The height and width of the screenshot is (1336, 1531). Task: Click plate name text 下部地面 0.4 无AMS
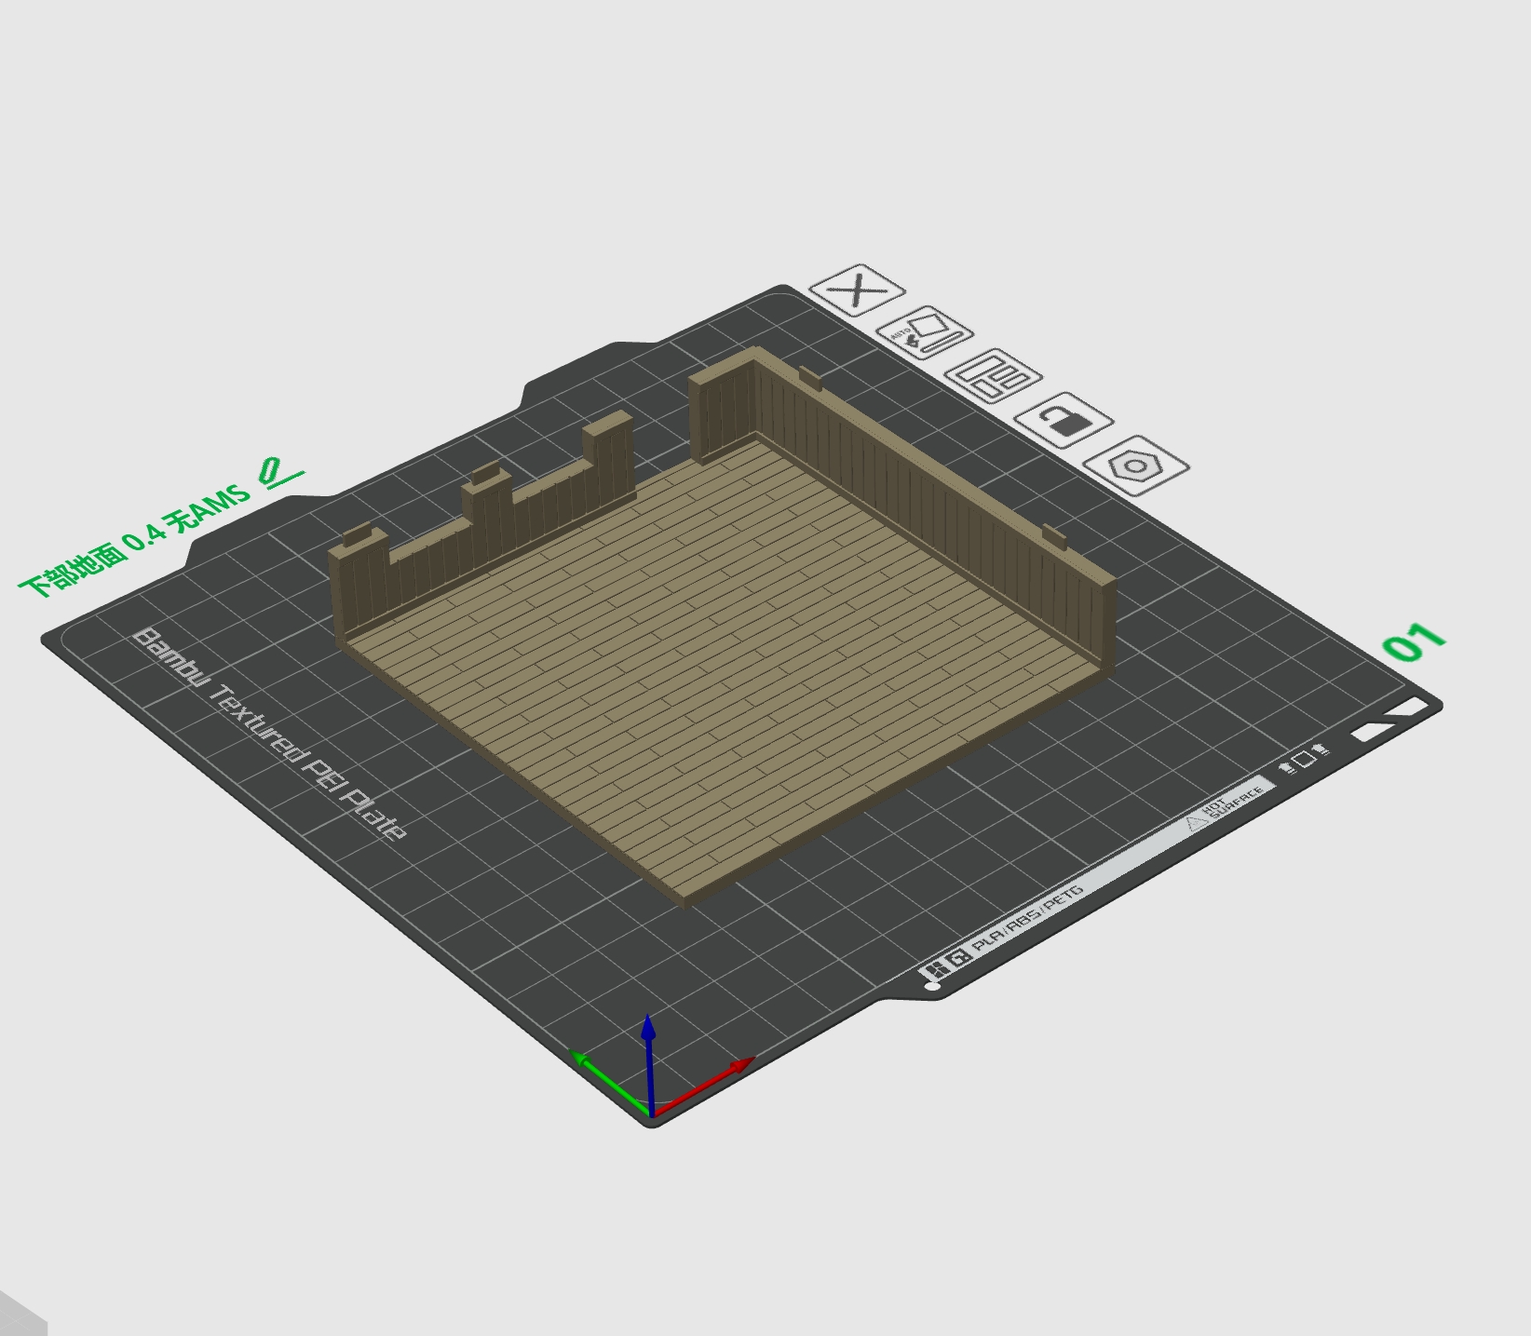coord(135,541)
